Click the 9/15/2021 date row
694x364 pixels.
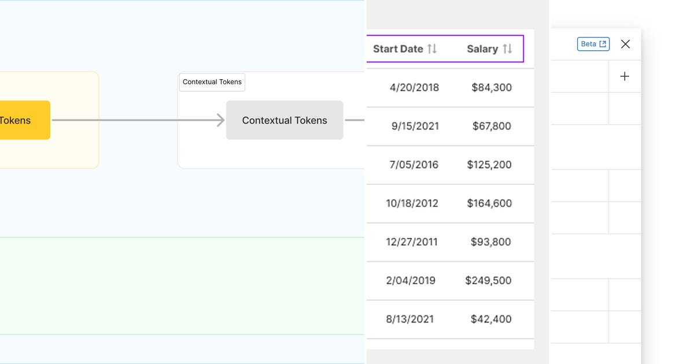pyautogui.click(x=415, y=126)
